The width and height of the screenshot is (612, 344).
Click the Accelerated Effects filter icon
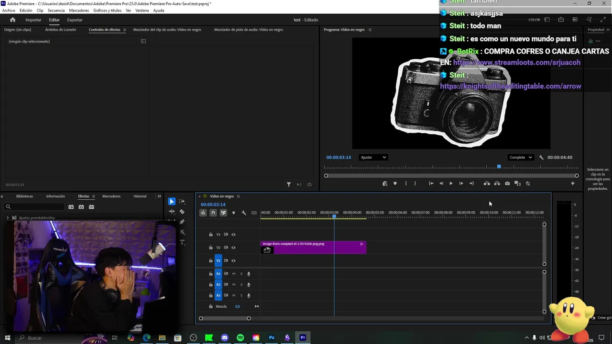click(x=71, y=207)
